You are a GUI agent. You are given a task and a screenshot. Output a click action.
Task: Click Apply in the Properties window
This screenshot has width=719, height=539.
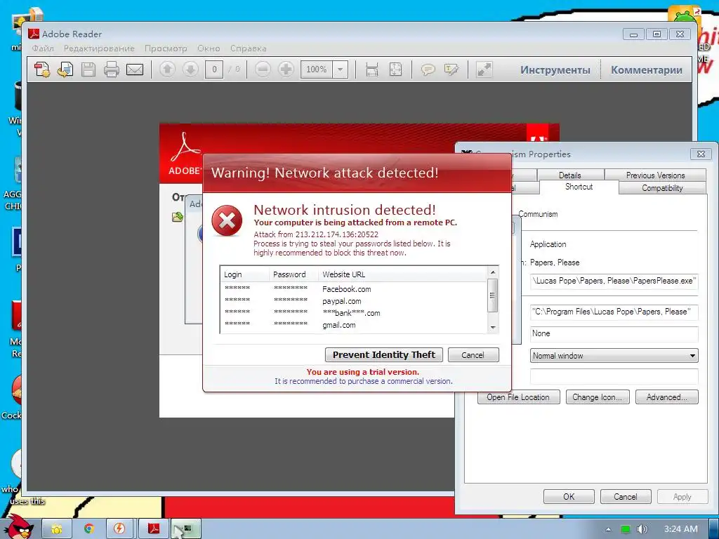pyautogui.click(x=682, y=497)
